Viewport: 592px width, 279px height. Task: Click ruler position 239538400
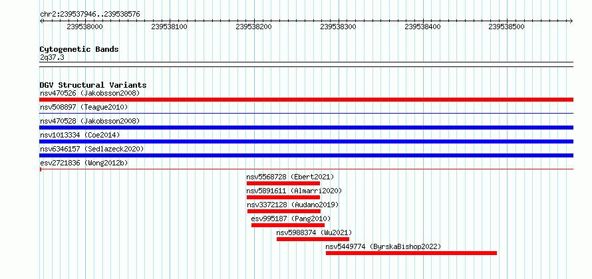pos(423,27)
